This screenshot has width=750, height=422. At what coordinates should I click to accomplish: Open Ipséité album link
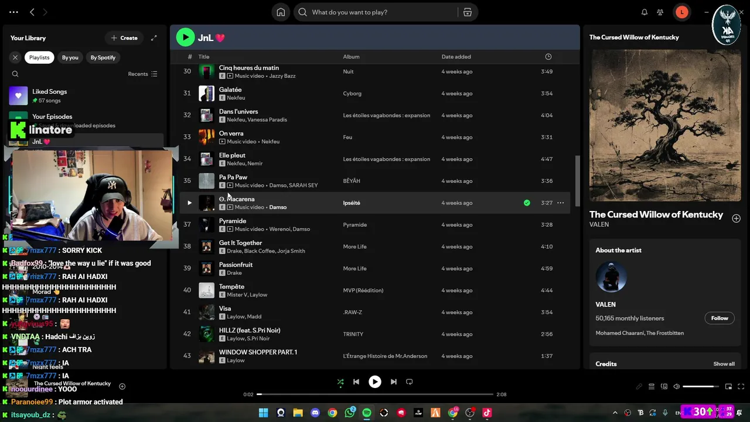click(352, 203)
